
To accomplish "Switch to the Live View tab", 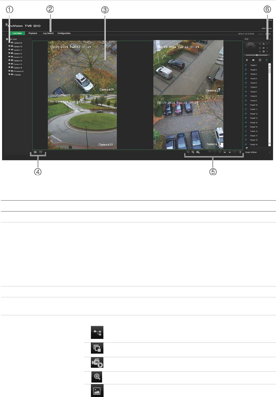I will click(17, 33).
